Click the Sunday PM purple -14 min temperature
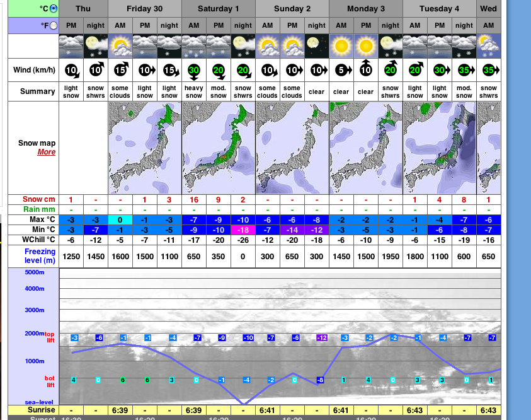This screenshot has width=531, height=420. 292,230
